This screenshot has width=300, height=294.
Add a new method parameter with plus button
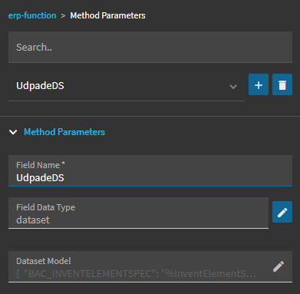[x=259, y=84]
